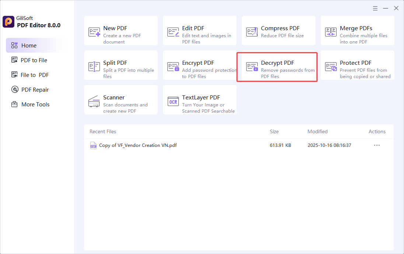Click the New PDF document icon
Screen dimensions: 404x254
click(x=94, y=32)
